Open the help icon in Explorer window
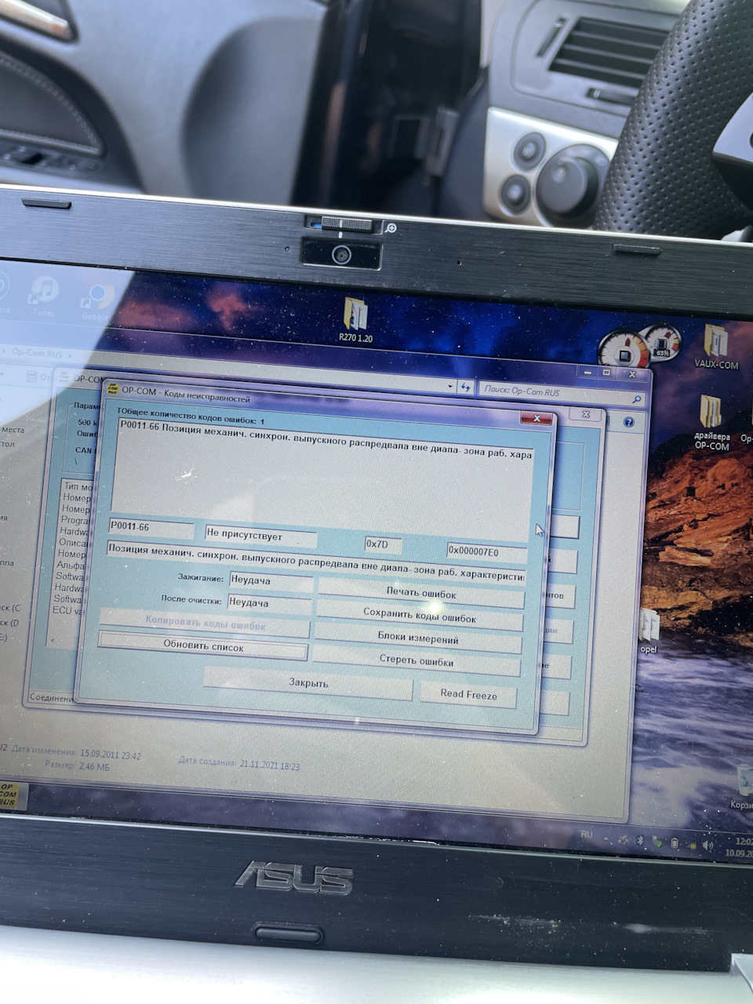Screen dimensions: 753x1004 [628, 422]
